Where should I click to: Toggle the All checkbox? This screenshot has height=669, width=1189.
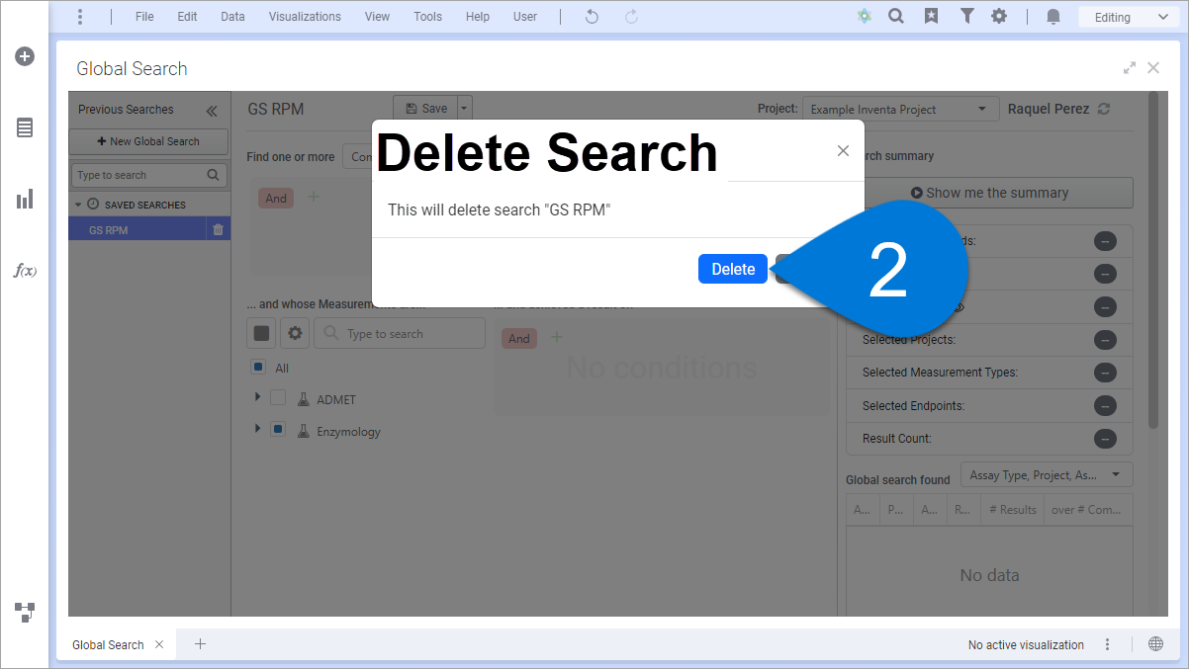tap(258, 368)
